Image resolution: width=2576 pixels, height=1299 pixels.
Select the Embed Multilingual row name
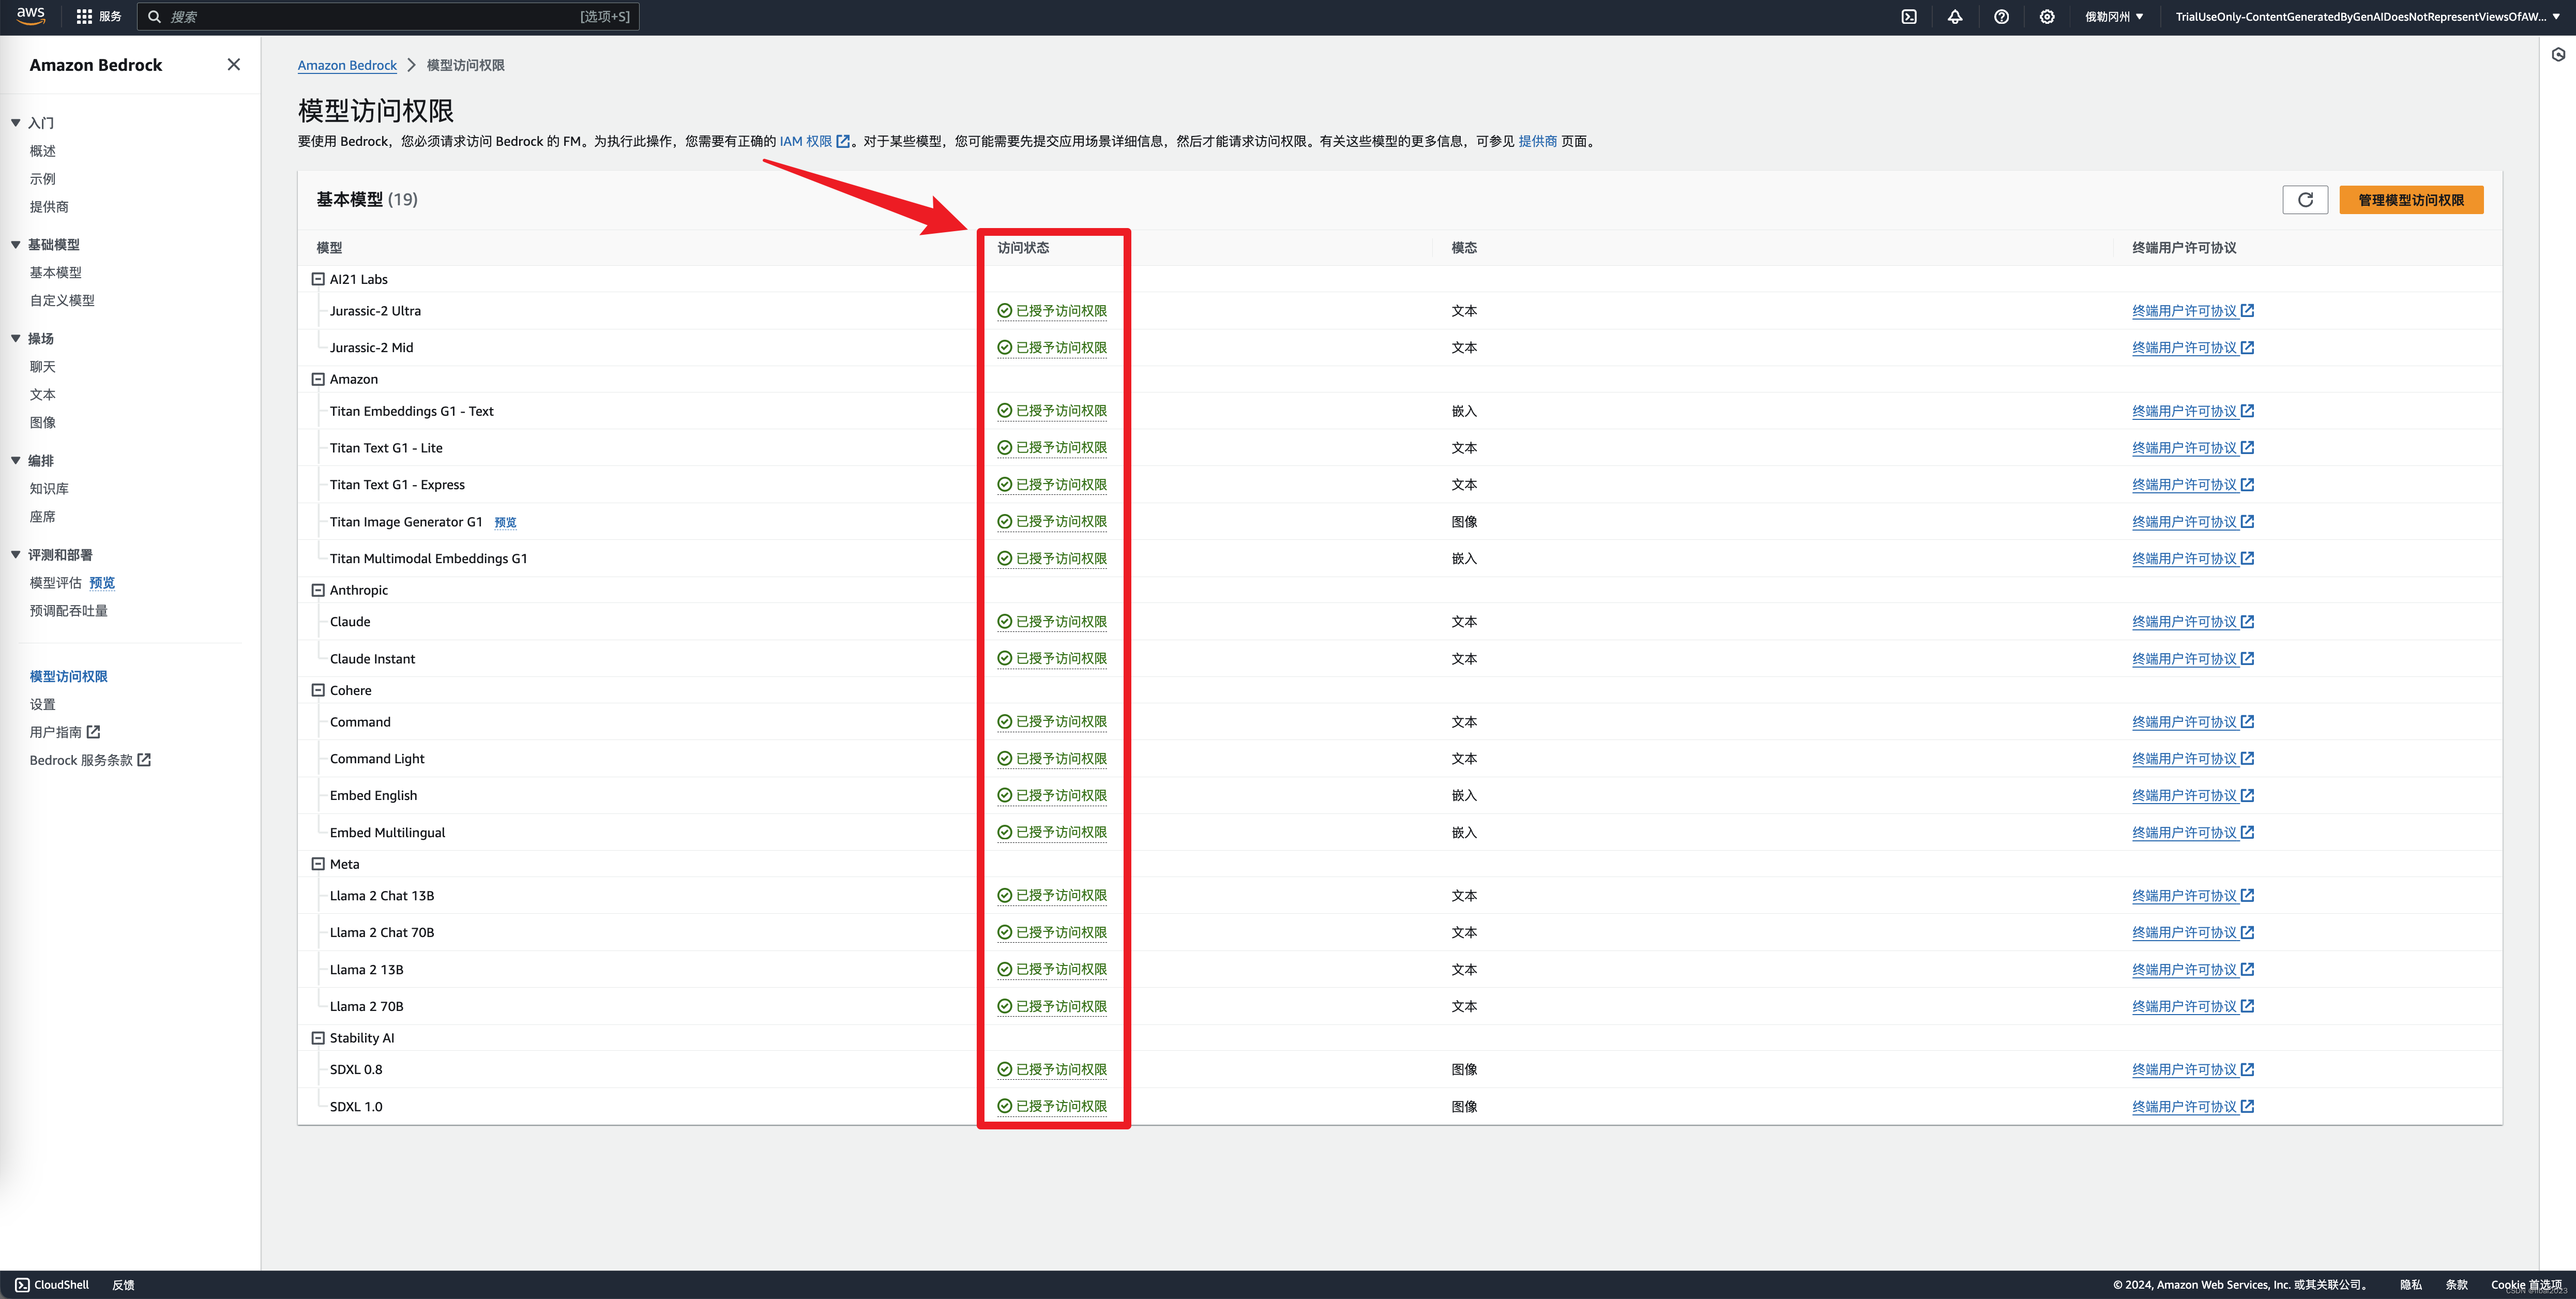click(387, 833)
